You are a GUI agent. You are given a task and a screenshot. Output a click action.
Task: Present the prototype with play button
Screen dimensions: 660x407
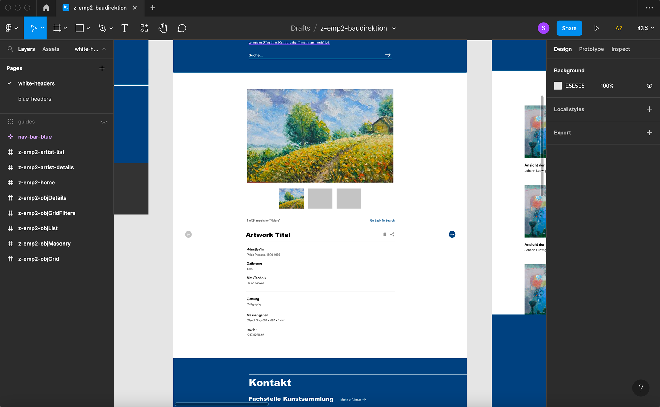pos(596,28)
